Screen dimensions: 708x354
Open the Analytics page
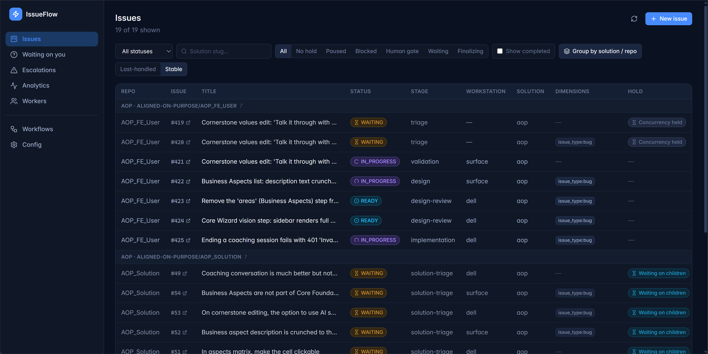(52, 85)
